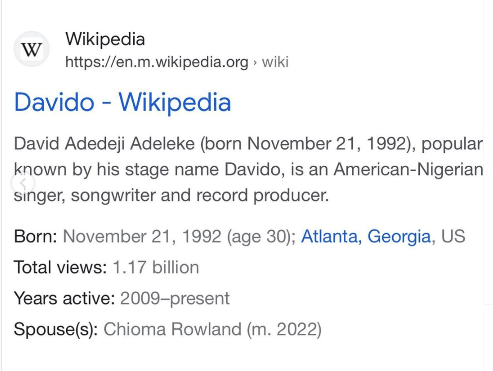Click the American-Nigerian text in the description
This screenshot has height=371, width=493.
tap(409, 170)
